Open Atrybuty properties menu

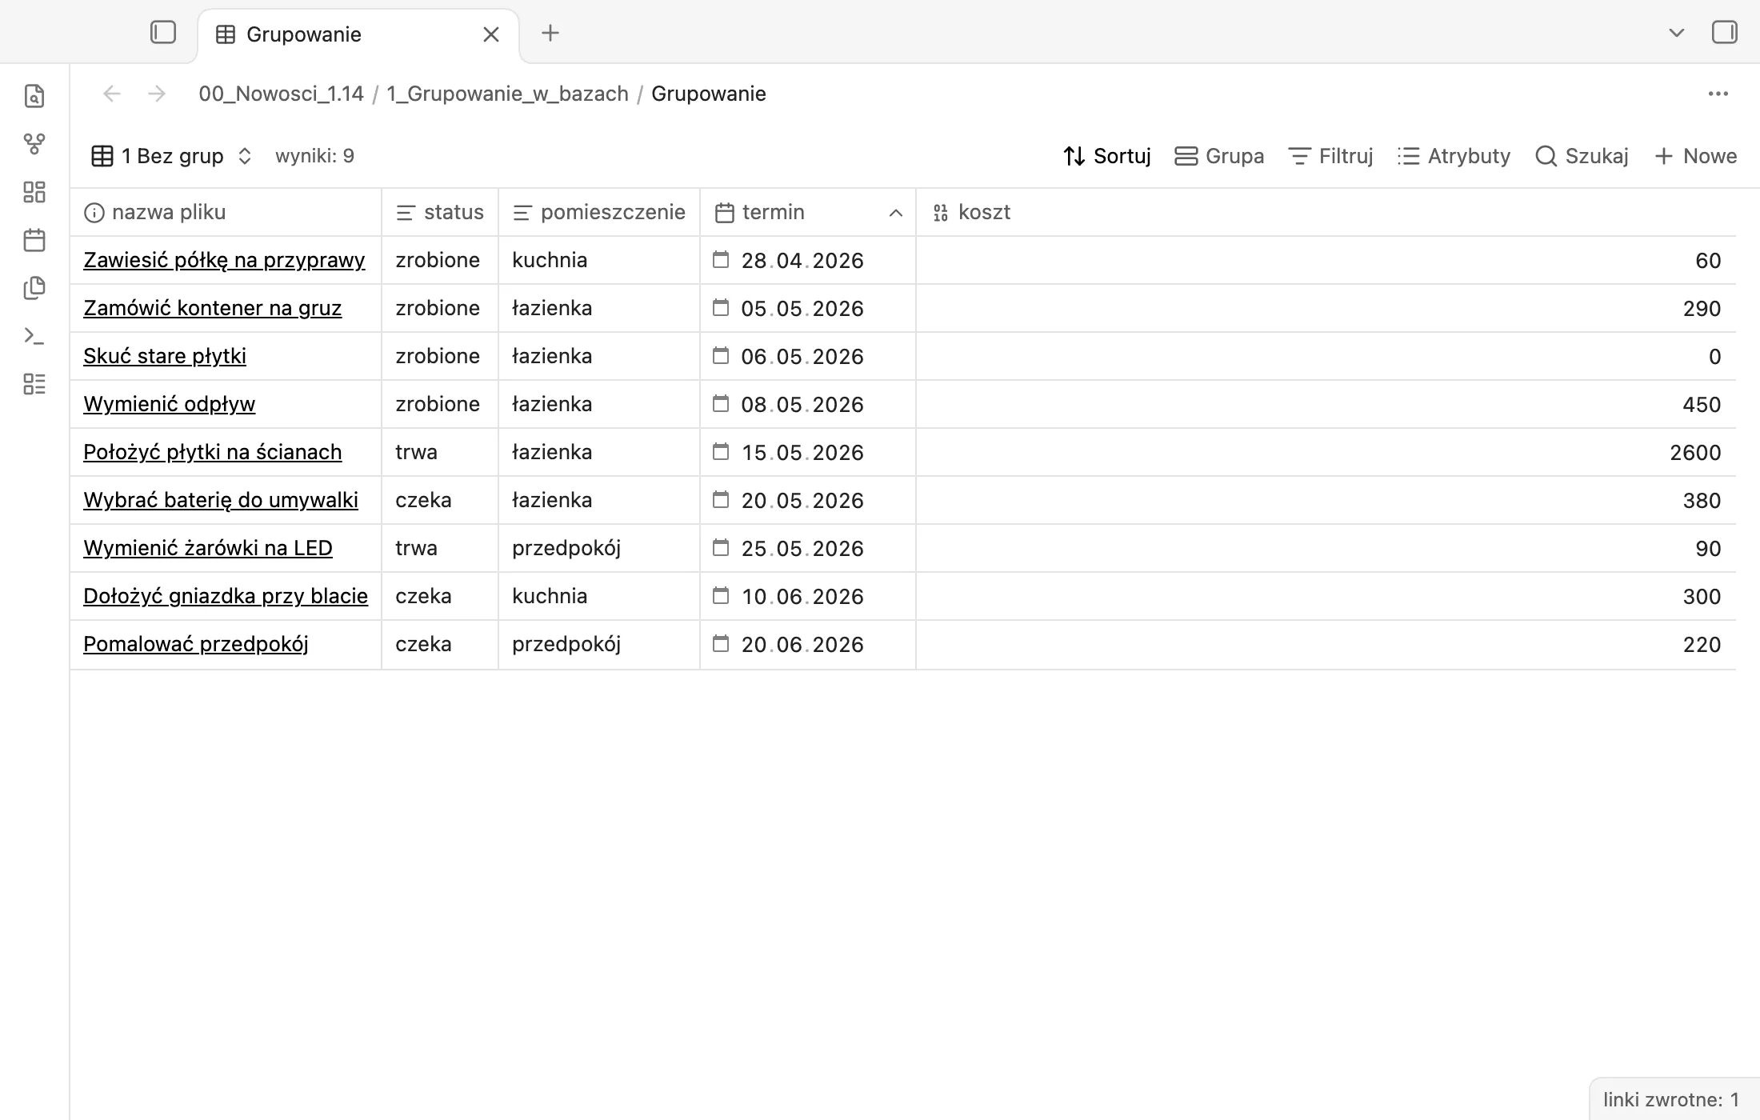[x=1454, y=156]
